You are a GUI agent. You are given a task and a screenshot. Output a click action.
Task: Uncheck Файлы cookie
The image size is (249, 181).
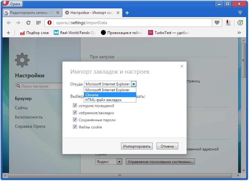point(75,127)
